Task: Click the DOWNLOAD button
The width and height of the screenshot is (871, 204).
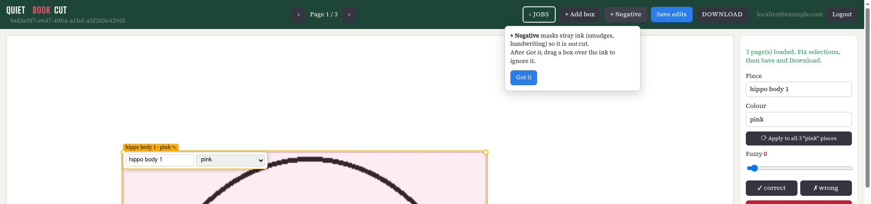Action: (x=722, y=15)
